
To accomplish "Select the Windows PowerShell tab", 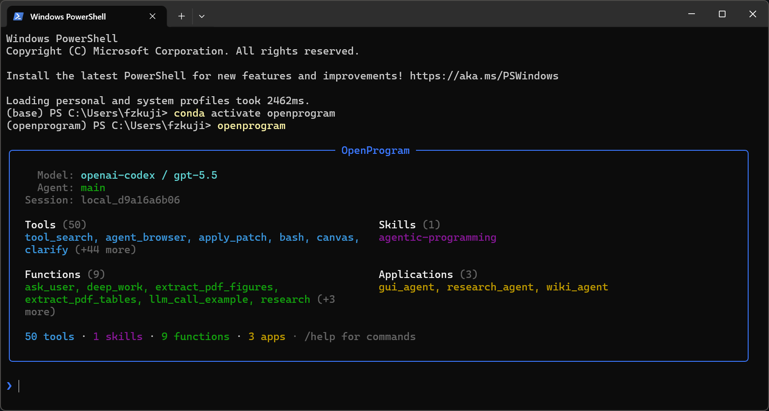I will pos(87,16).
